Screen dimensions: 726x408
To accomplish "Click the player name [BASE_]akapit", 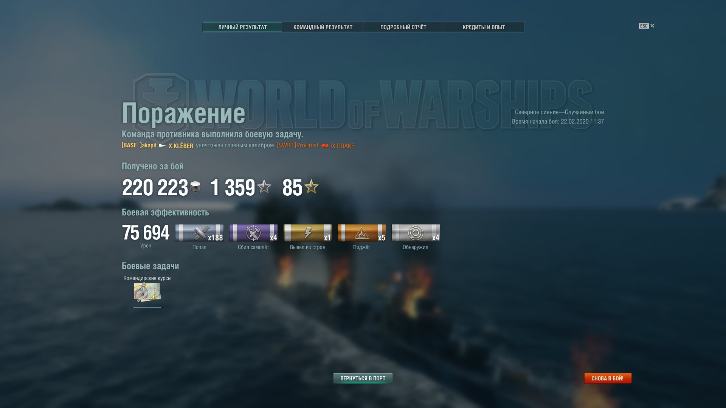I will point(139,145).
